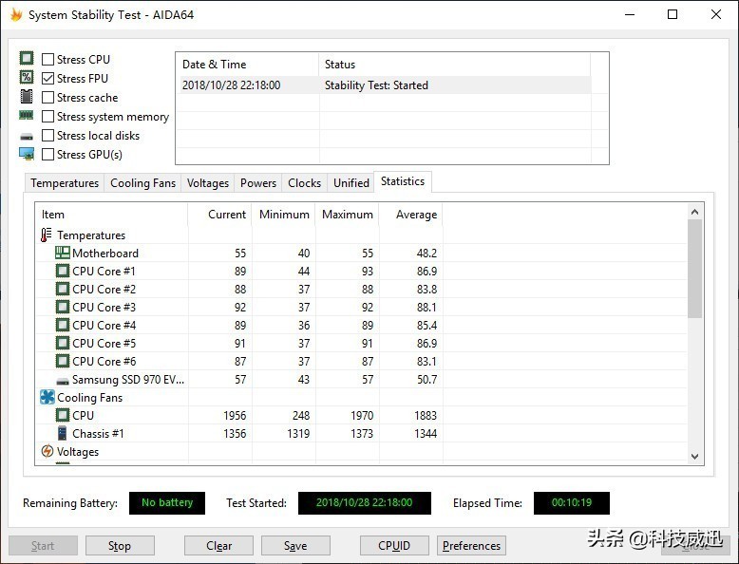Viewport: 739px width, 564px height.
Task: Open the Unified tab
Action: pos(351,183)
